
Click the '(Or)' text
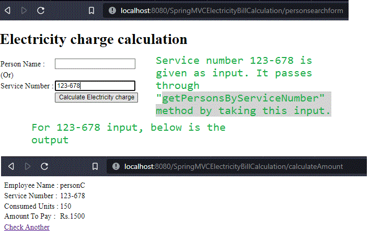(7, 75)
